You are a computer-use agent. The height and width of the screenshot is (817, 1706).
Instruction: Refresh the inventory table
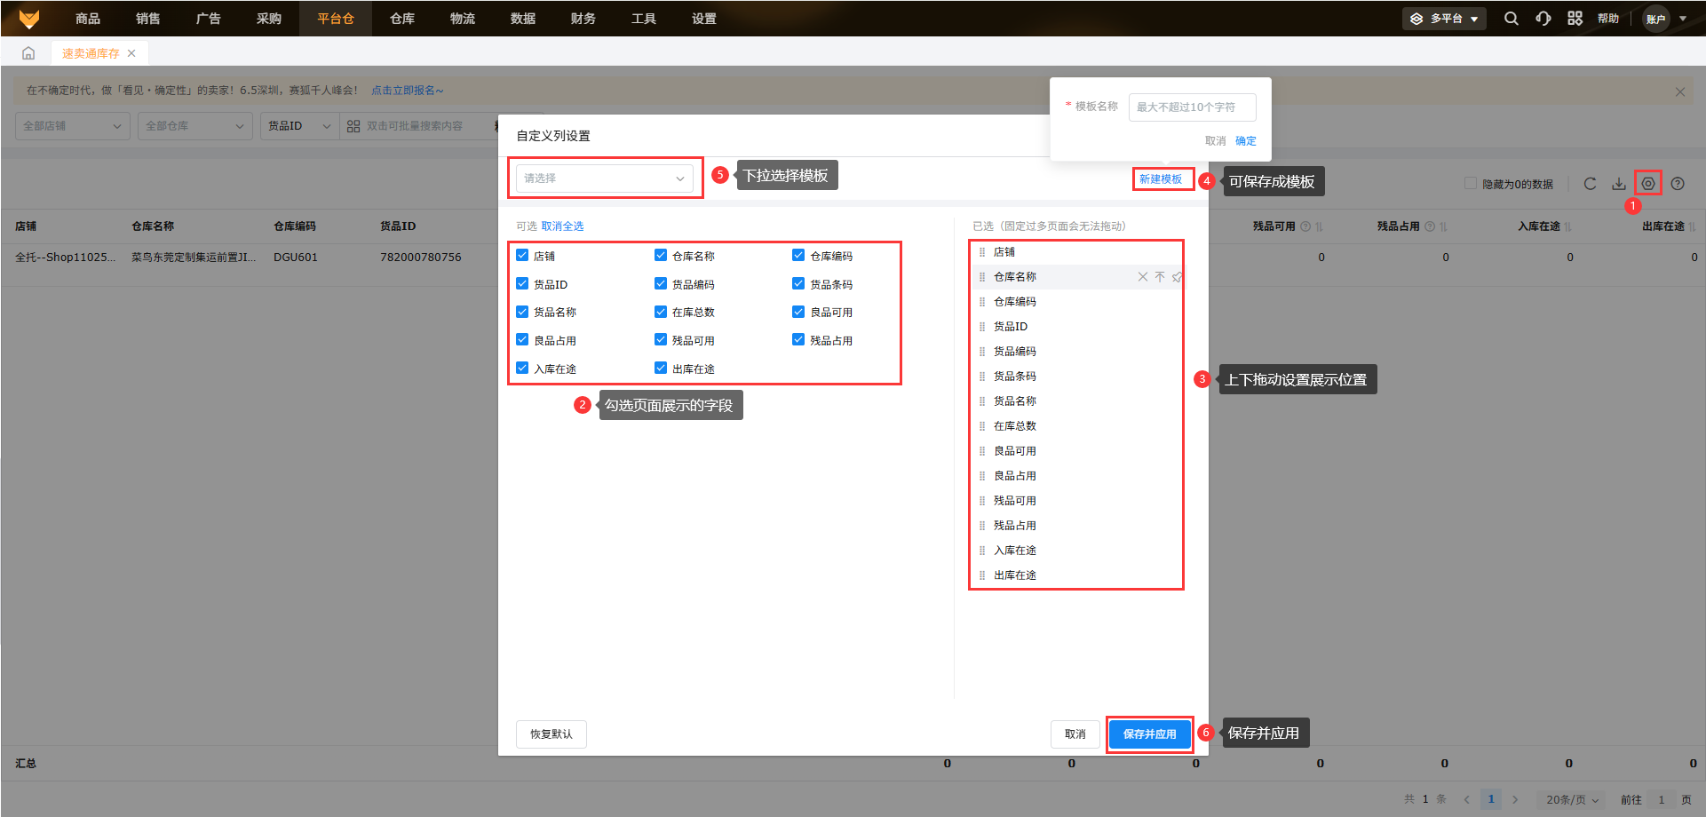click(1590, 184)
